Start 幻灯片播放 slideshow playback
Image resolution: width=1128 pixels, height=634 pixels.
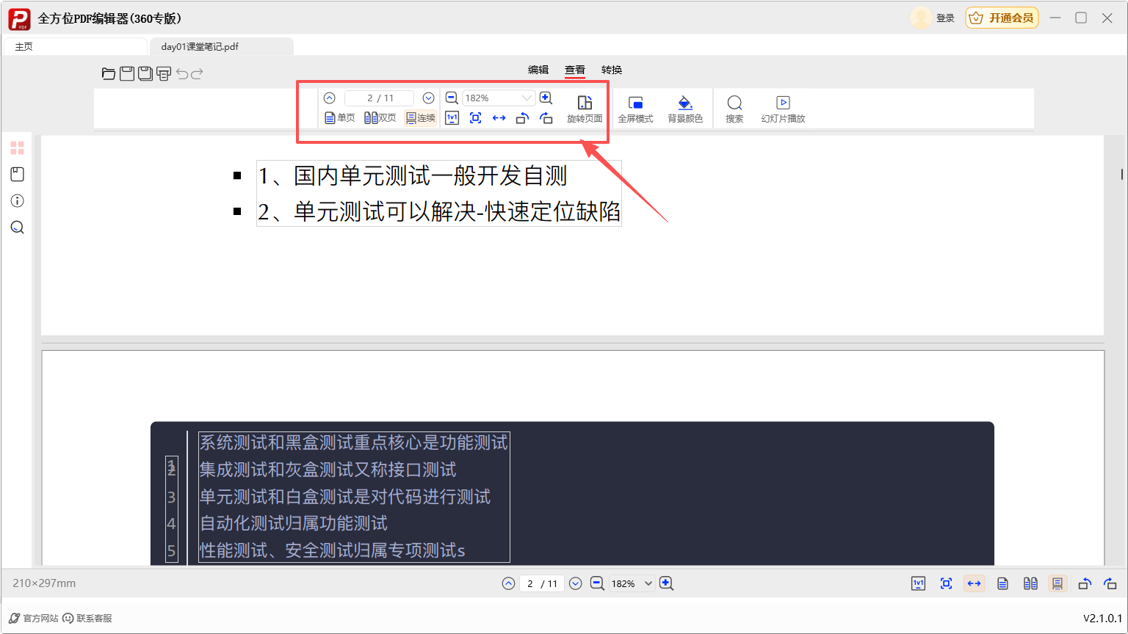pos(783,108)
